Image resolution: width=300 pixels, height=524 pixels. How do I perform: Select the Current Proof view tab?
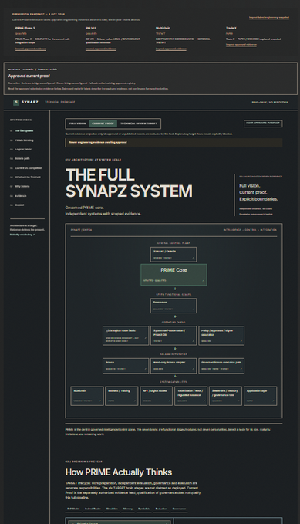pos(103,123)
